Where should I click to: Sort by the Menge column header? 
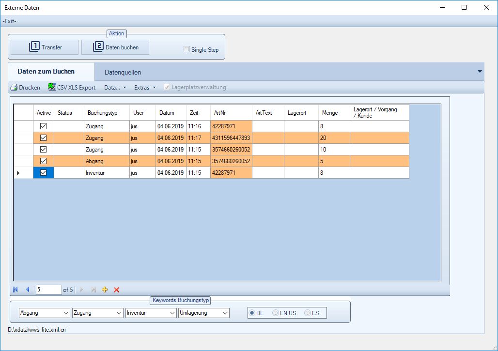tap(334, 113)
